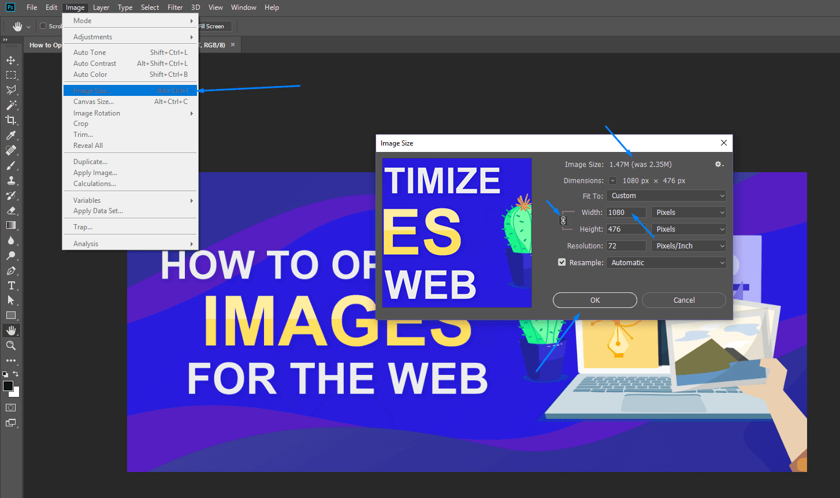
Task: Select the Zoom tool
Action: coord(11,345)
